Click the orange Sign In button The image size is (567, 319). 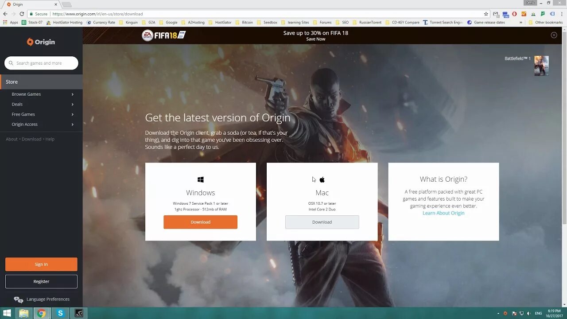[x=41, y=265]
